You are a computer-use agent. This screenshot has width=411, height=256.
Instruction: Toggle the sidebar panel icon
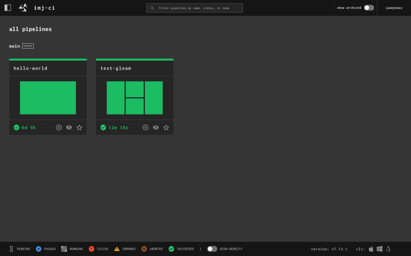[8, 8]
